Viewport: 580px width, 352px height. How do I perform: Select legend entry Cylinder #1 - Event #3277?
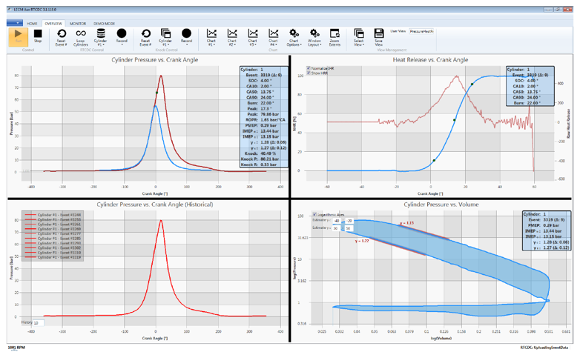pos(53,233)
